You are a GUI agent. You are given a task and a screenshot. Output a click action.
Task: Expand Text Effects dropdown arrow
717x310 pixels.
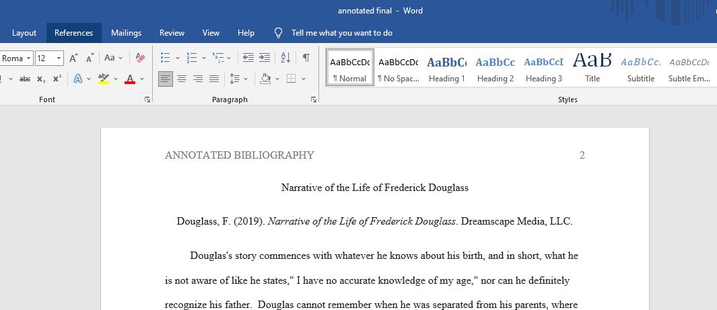pyautogui.click(x=89, y=79)
